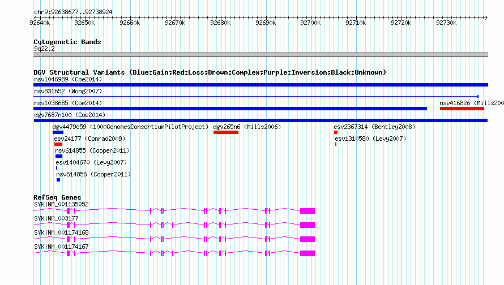
Task: Click the tiny blue esv1404670 marker
Action: click(x=57, y=168)
